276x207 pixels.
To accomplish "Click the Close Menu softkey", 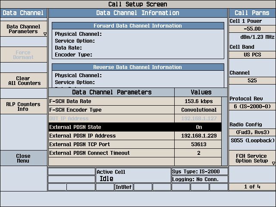I will click(24, 158).
